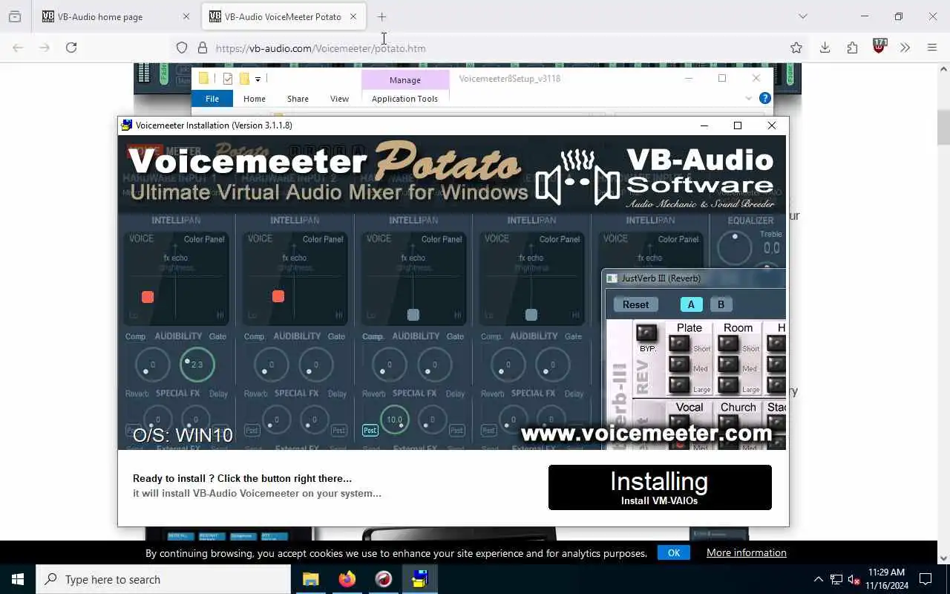Expand the more tools overflow chevrons
The height and width of the screenshot is (594, 950).
click(905, 48)
